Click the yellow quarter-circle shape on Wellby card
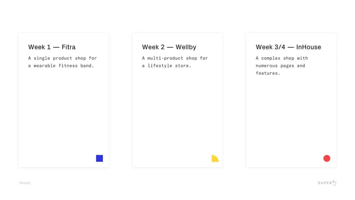The height and width of the screenshot is (200, 355). (214, 159)
